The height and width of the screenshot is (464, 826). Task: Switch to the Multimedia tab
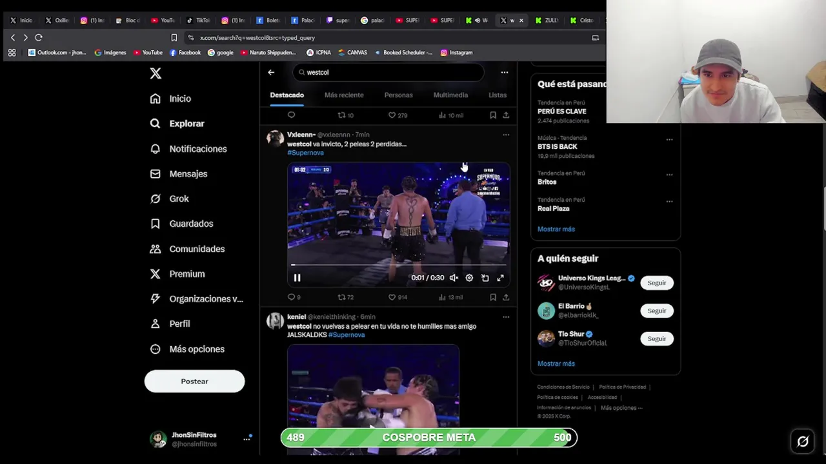(x=450, y=95)
